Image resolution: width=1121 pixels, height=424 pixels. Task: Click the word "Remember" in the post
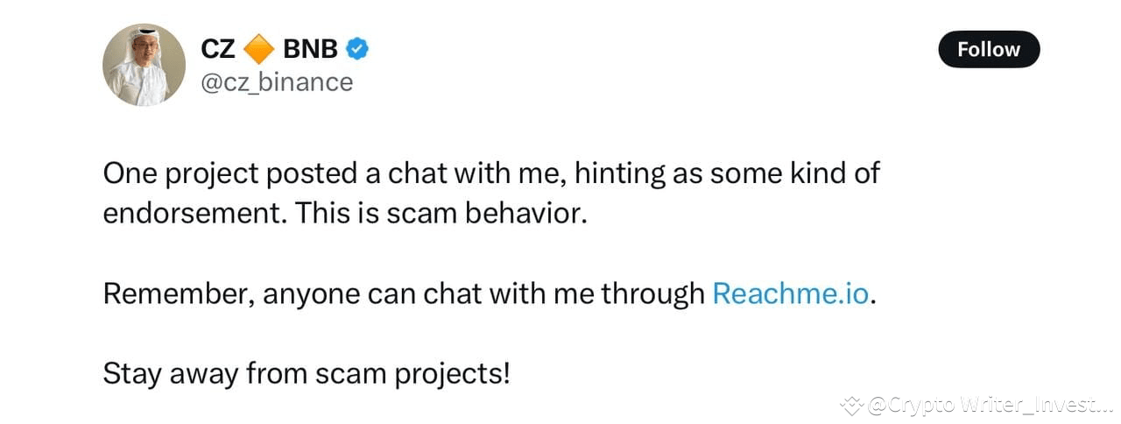180,293
